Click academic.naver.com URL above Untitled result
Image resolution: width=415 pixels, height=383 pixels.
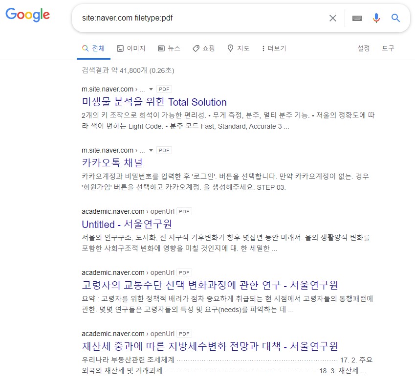coord(128,211)
